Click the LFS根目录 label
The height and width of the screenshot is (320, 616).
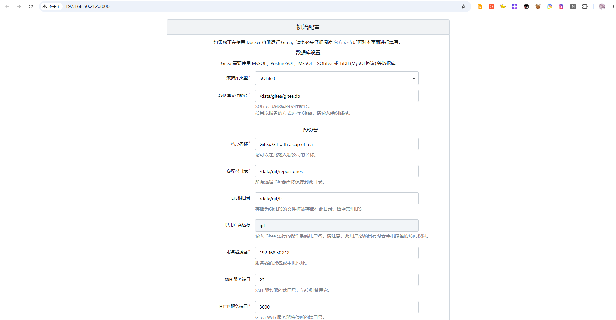241,198
